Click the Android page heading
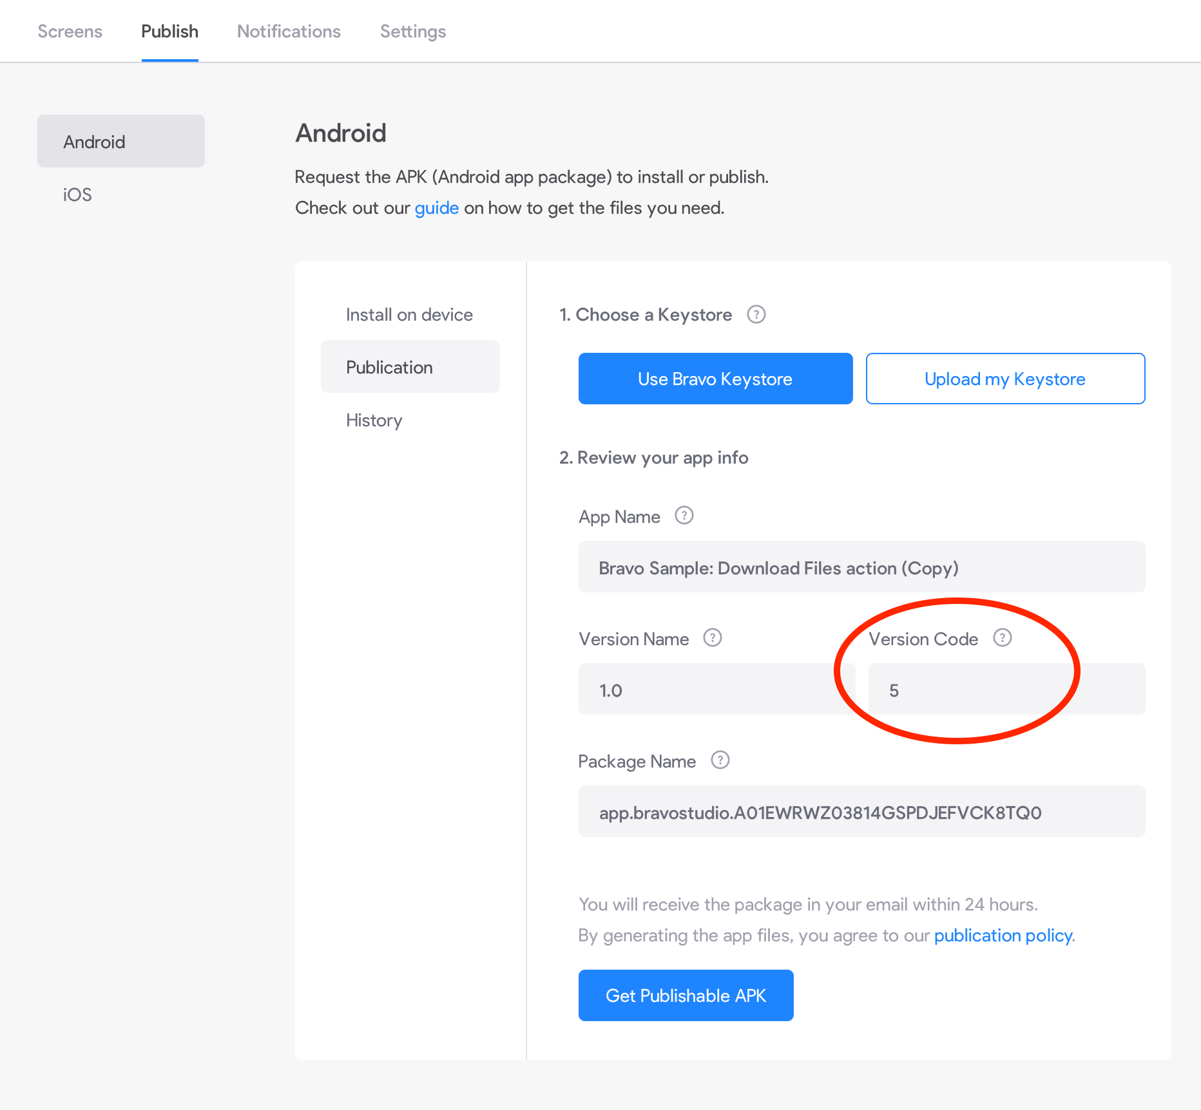 [341, 133]
